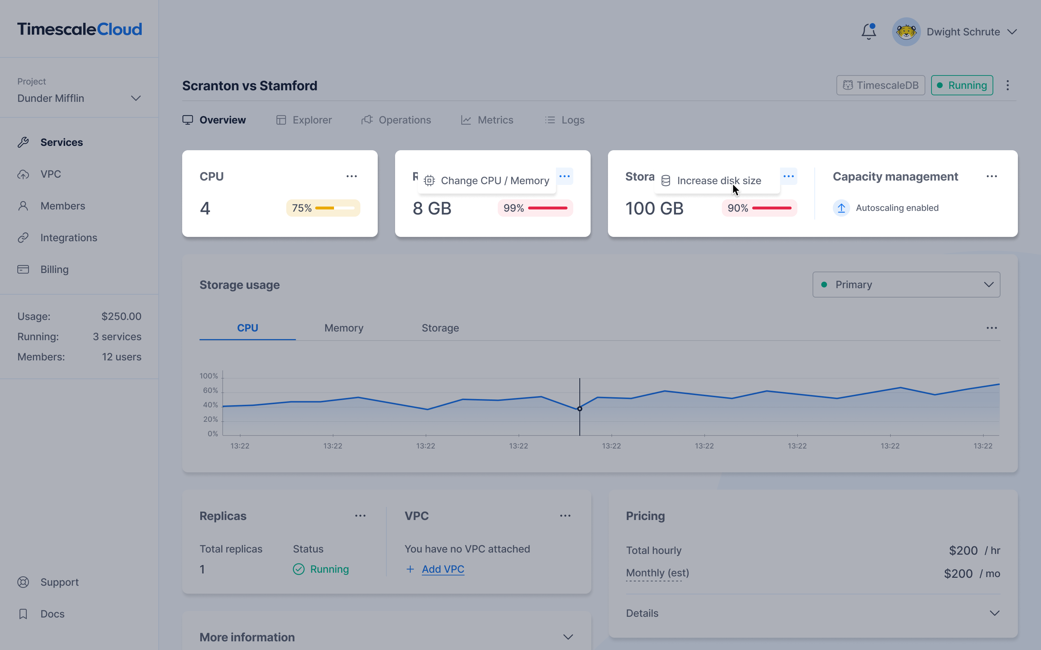Click the Services sidebar icon
This screenshot has width=1041, height=650.
[23, 142]
